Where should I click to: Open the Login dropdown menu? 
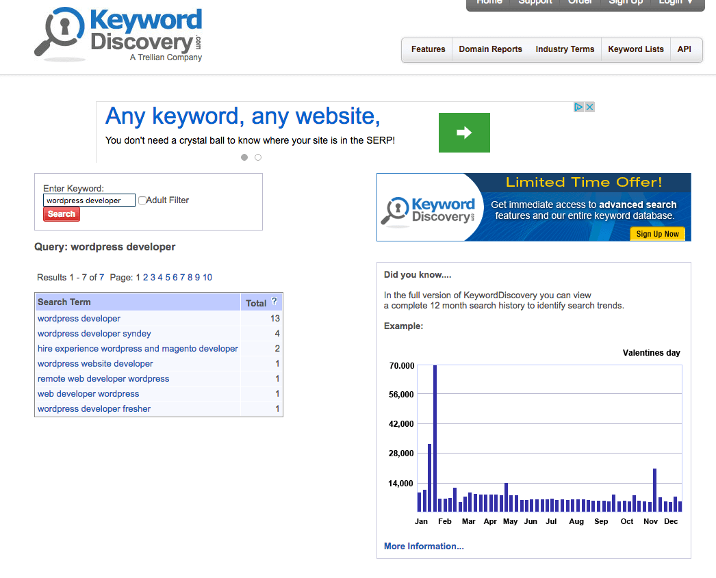[675, 2]
